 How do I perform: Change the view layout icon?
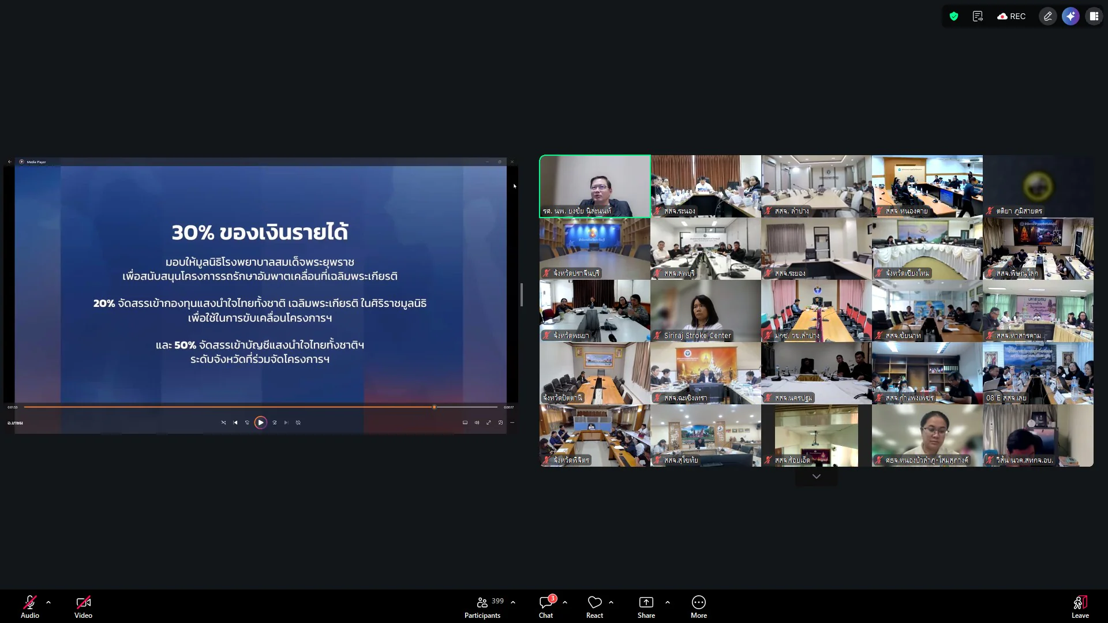[1094, 16]
